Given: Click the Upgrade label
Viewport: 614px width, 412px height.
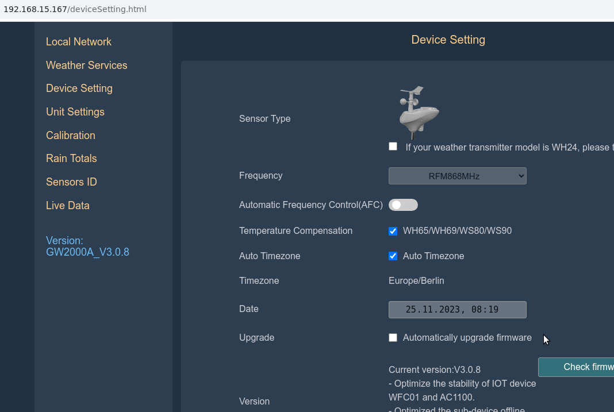Looking at the screenshot, I should pos(256,338).
